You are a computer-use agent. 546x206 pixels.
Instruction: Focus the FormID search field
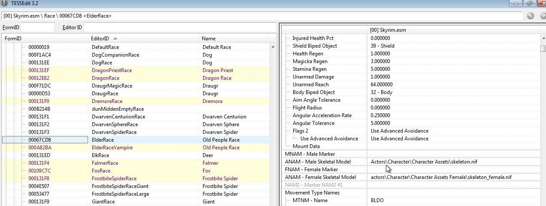[x=38, y=27]
